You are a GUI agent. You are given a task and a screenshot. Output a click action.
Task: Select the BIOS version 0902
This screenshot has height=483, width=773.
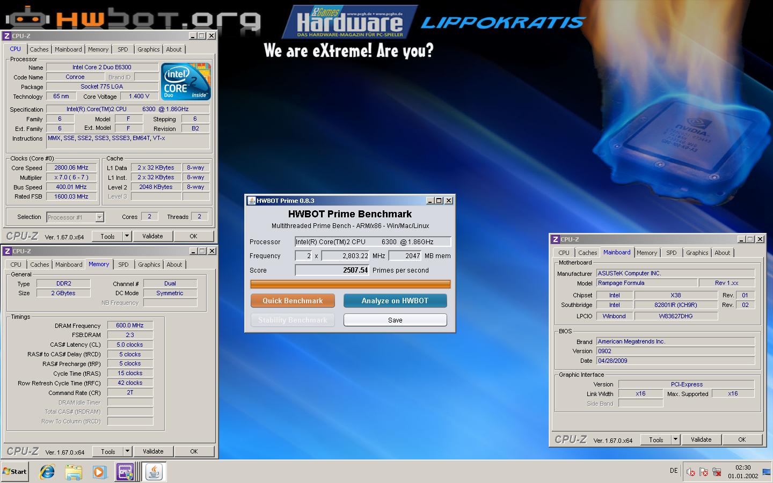pos(675,351)
